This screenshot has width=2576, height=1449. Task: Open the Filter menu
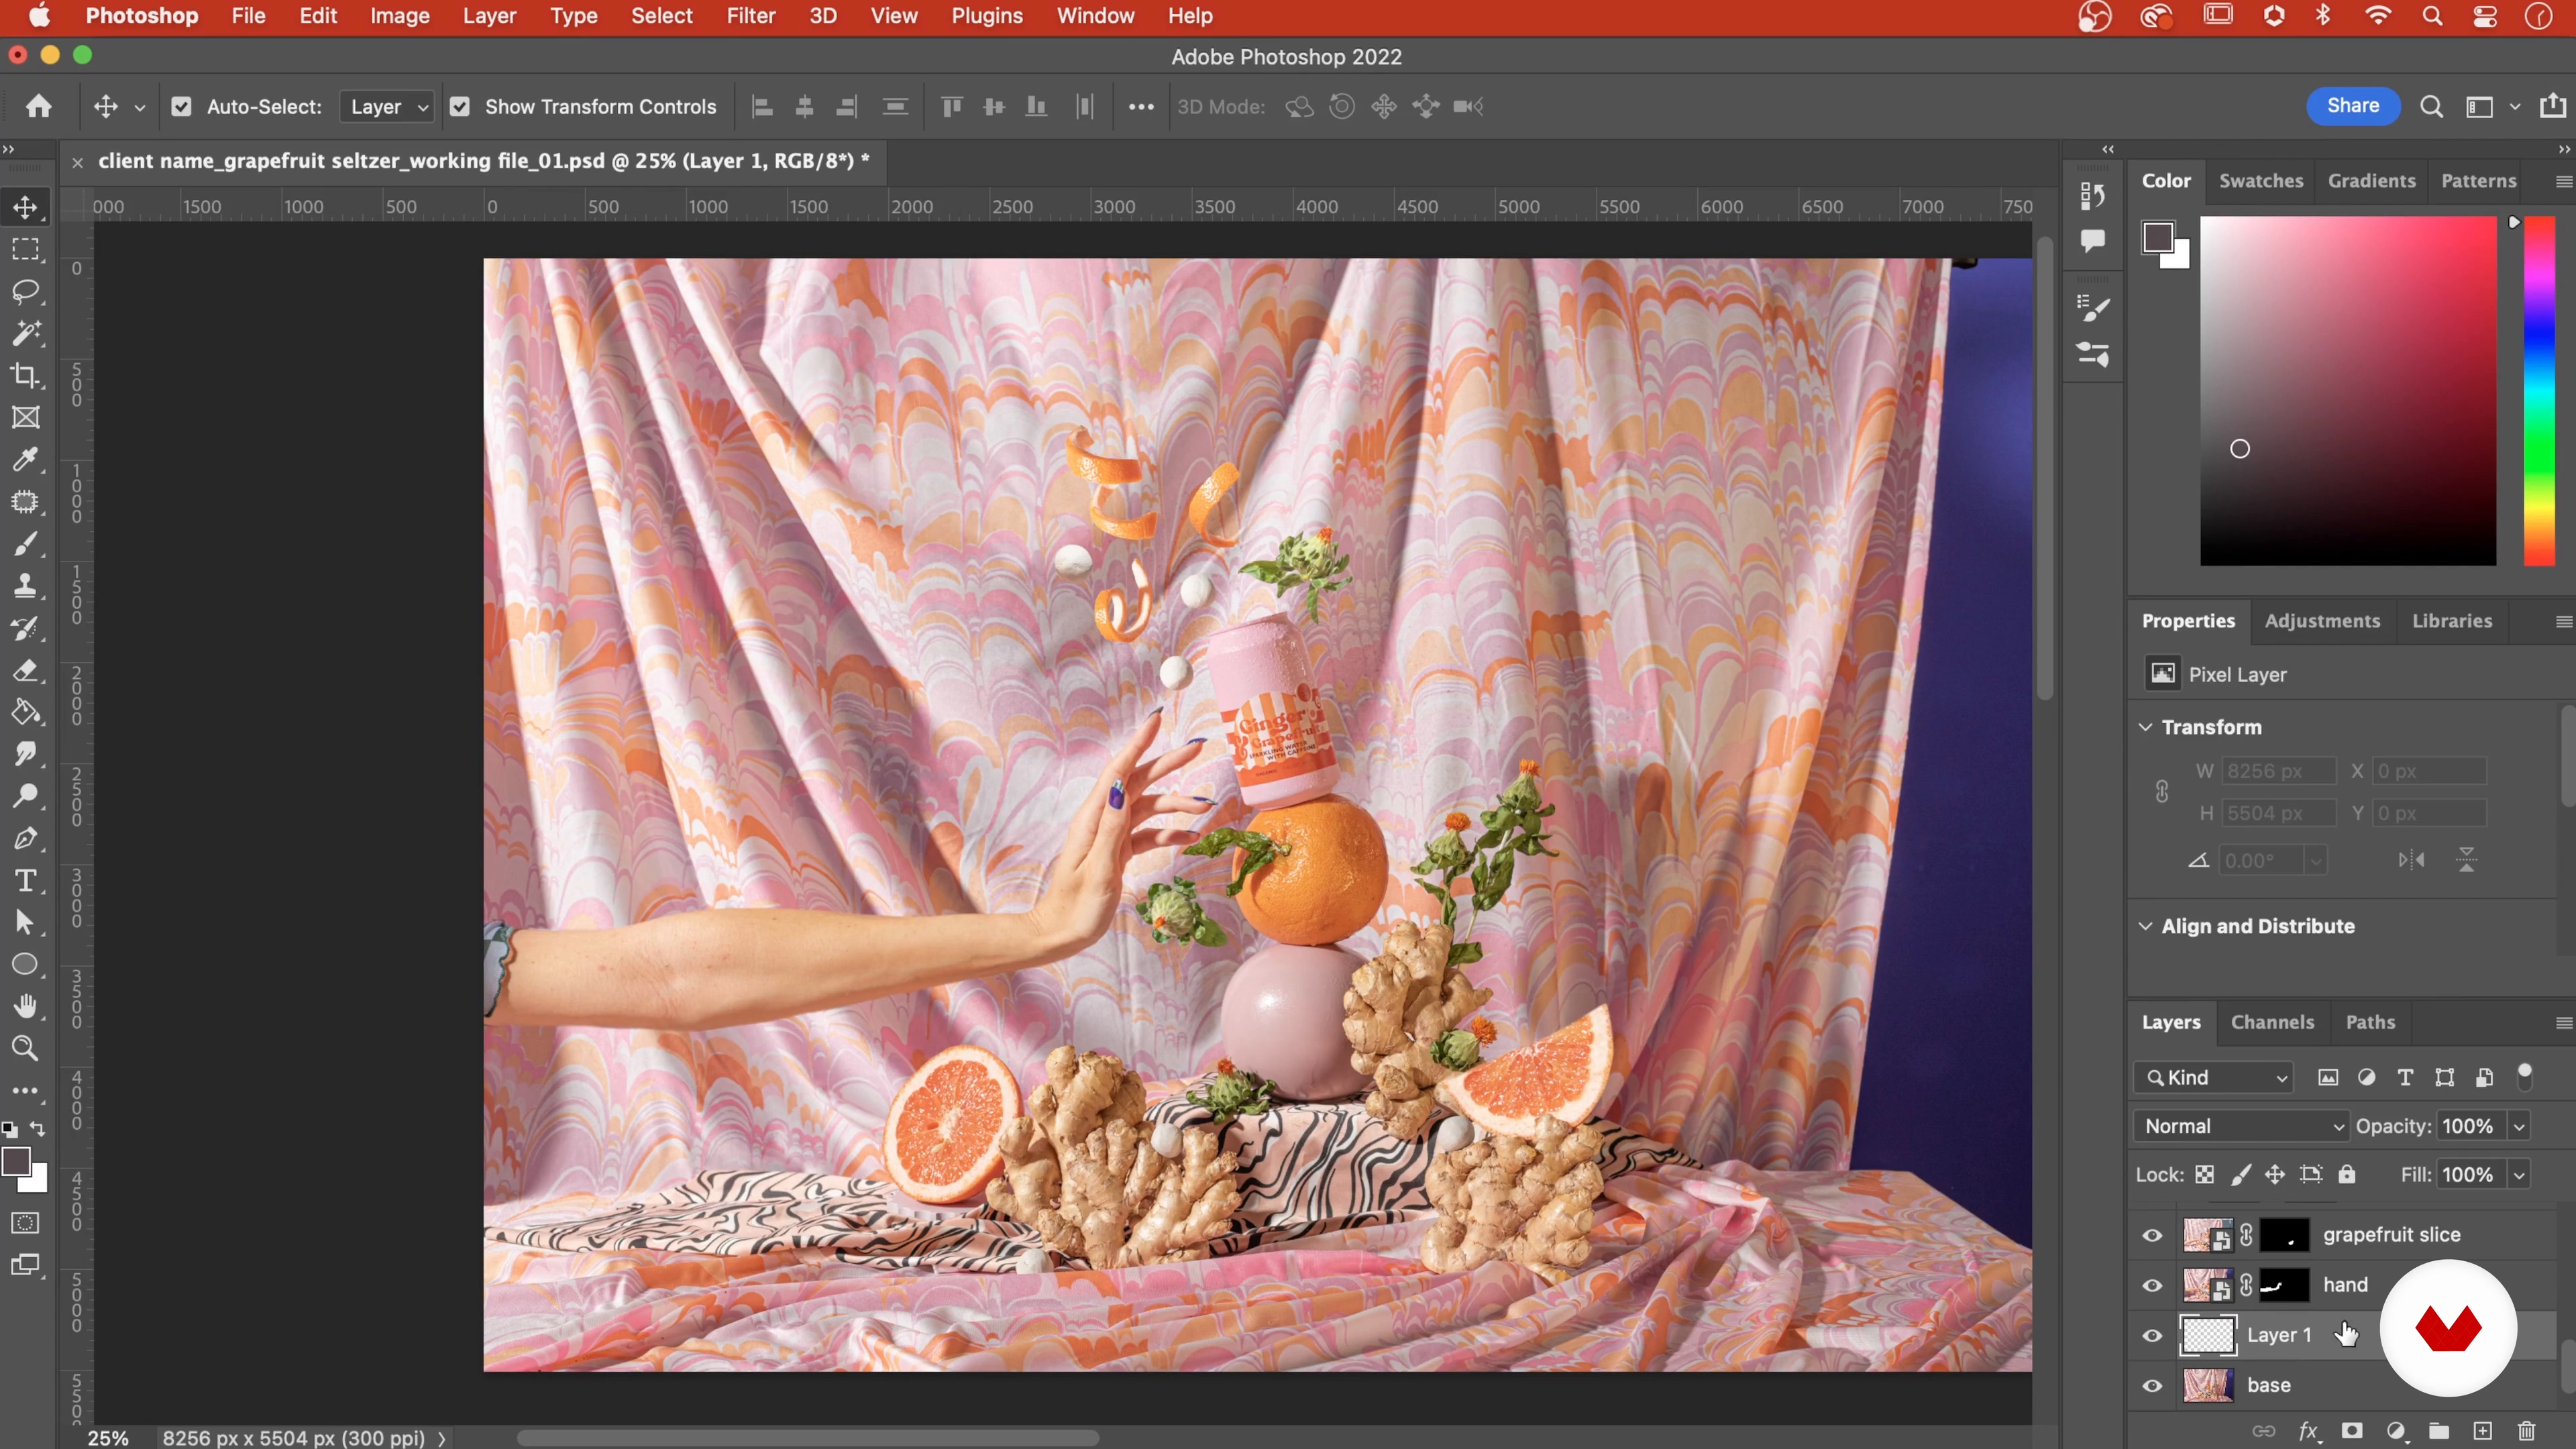tap(750, 16)
